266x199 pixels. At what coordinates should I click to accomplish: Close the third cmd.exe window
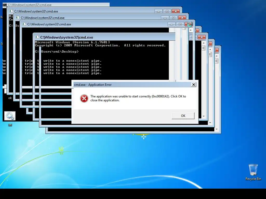click(182, 18)
